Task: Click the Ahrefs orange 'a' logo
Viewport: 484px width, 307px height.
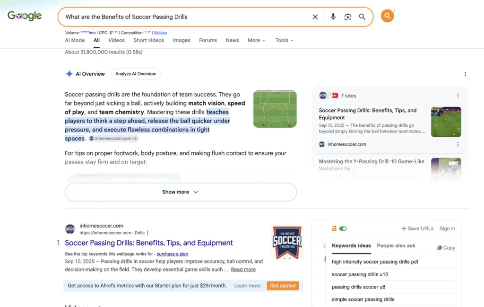Action: [334, 228]
